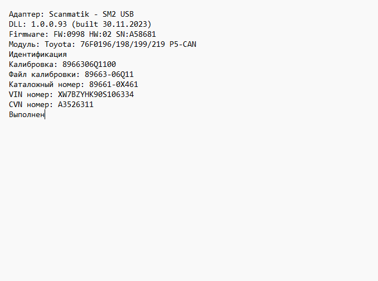Click the calibration value 8966306Q1100
This screenshot has height=281, width=378.
89,64
